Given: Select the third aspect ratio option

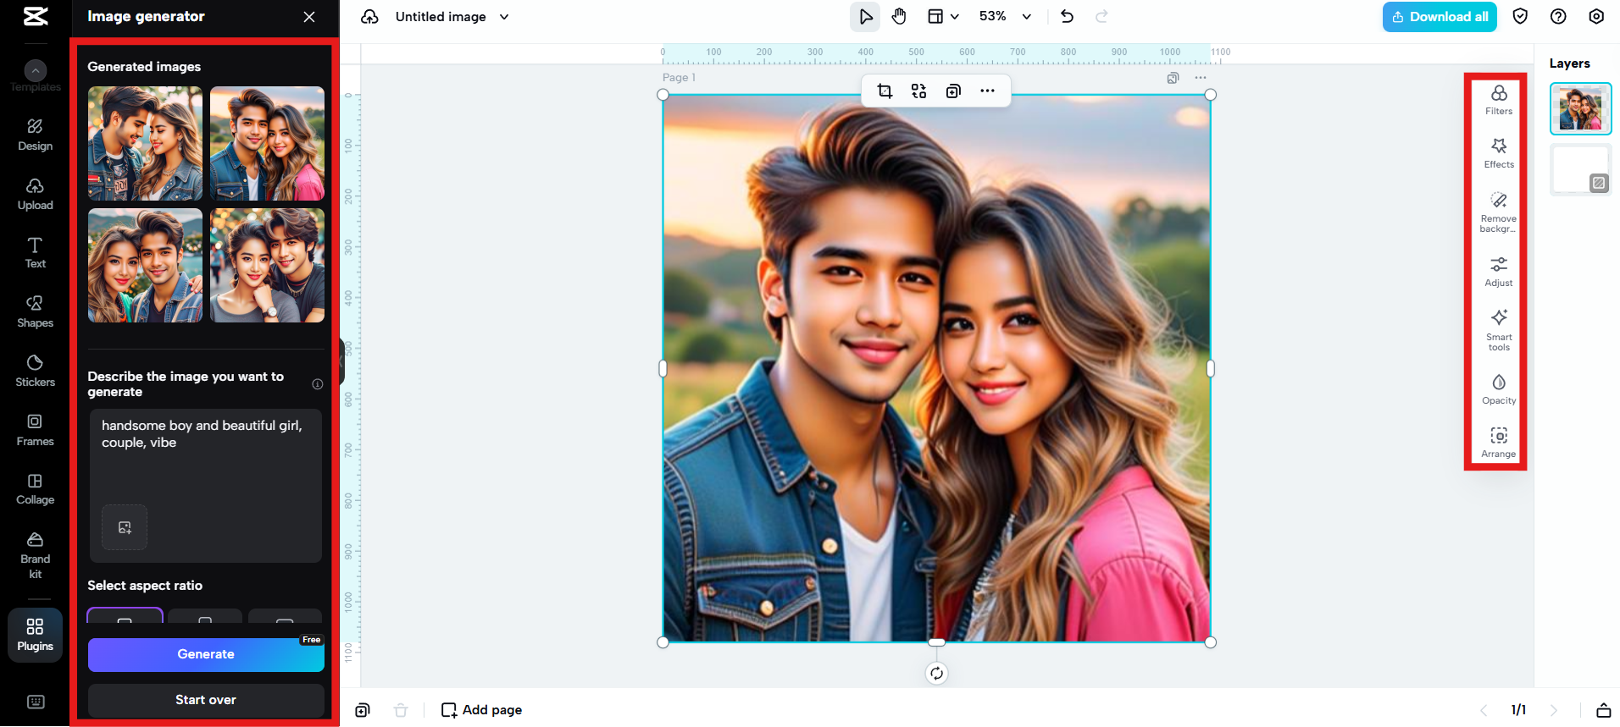Looking at the screenshot, I should (x=285, y=617).
